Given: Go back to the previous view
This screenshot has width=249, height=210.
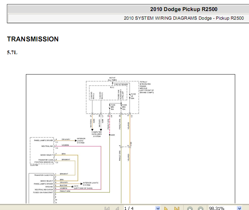Looking at the screenshot, I should tap(190, 208).
